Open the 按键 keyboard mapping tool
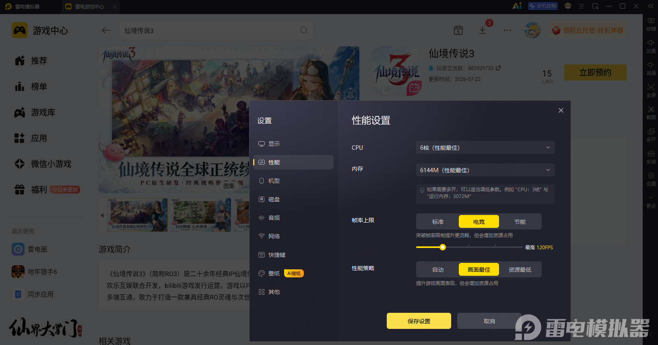Screen dimensions: 658x345 (651, 24)
